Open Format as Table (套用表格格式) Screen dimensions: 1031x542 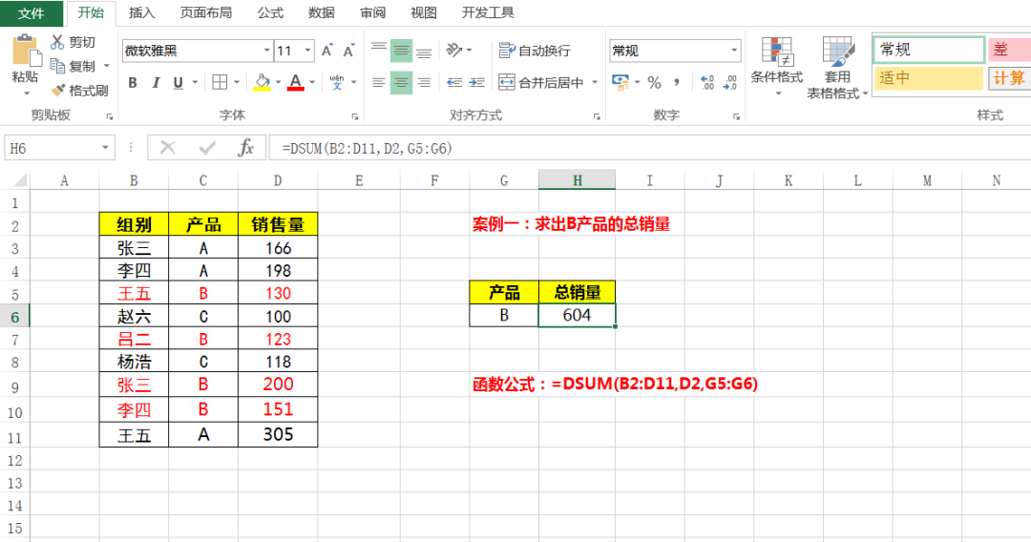(x=838, y=68)
